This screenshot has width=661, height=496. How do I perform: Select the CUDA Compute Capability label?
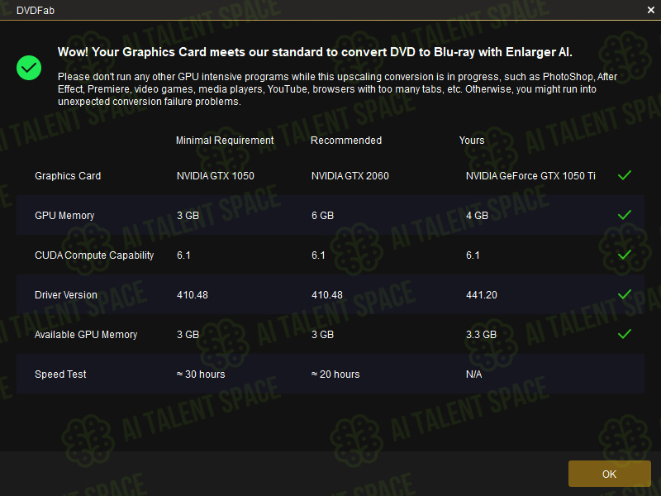[x=94, y=255]
